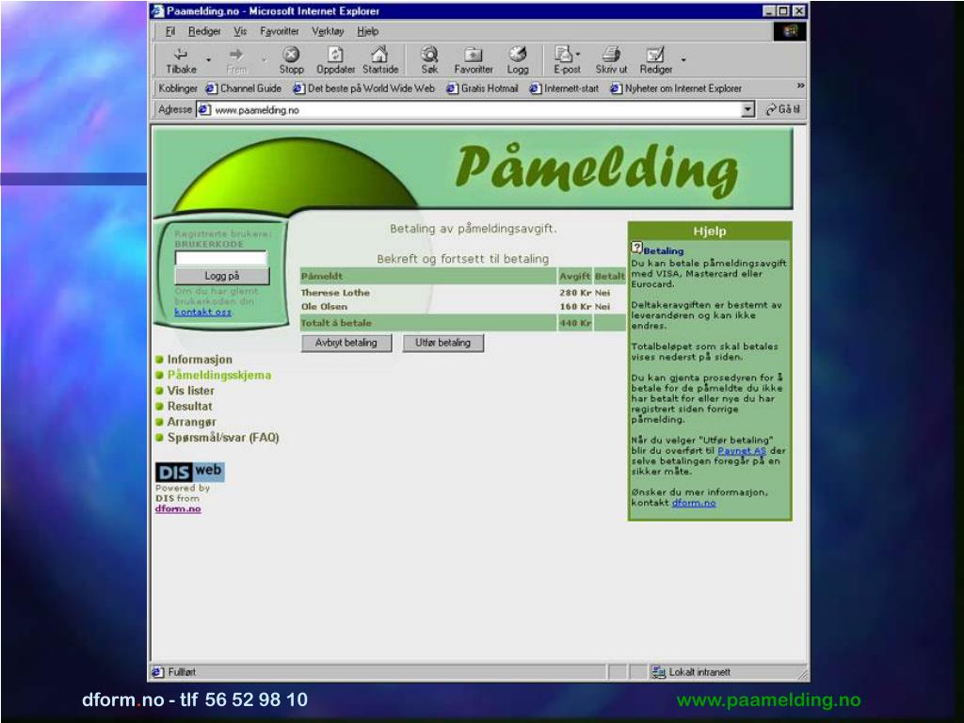Go to Startside home icon

click(380, 54)
